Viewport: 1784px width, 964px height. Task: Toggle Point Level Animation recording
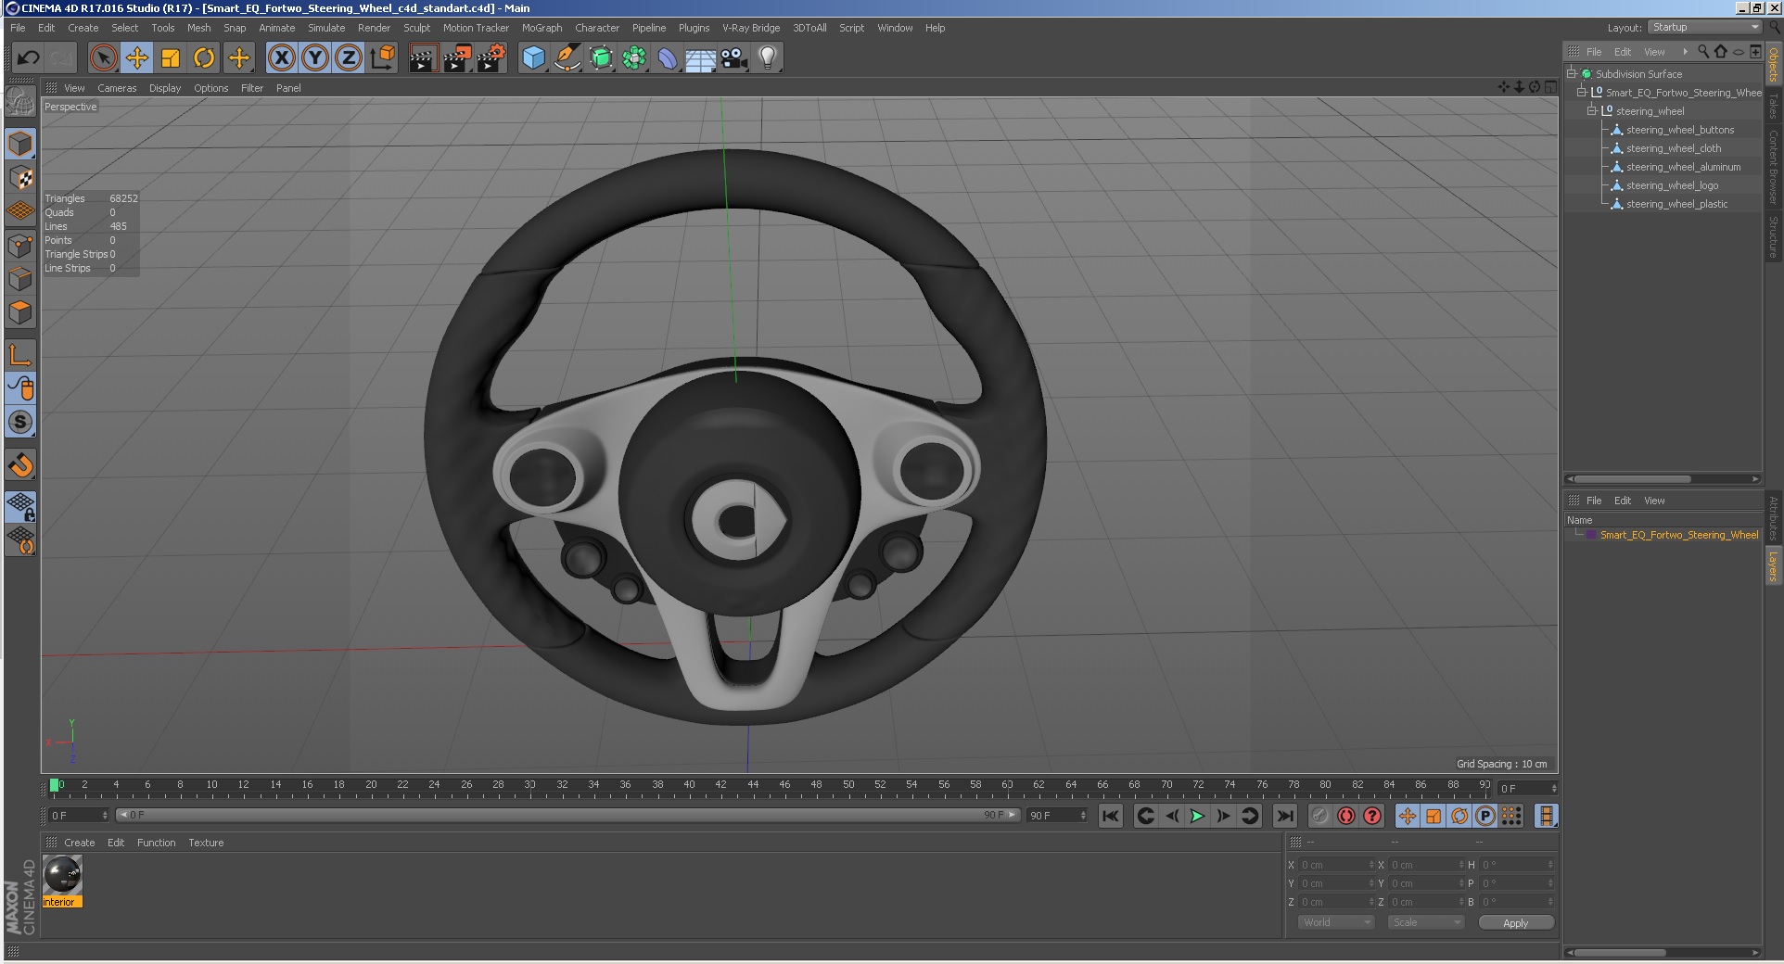1511,816
